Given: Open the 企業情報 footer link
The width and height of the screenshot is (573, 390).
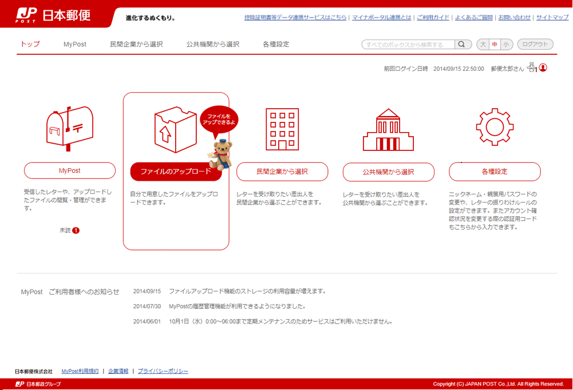Looking at the screenshot, I should pyautogui.click(x=118, y=371).
